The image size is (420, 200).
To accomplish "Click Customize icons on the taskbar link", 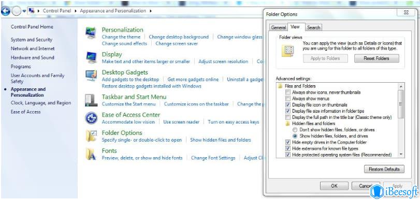I will point(196,104).
